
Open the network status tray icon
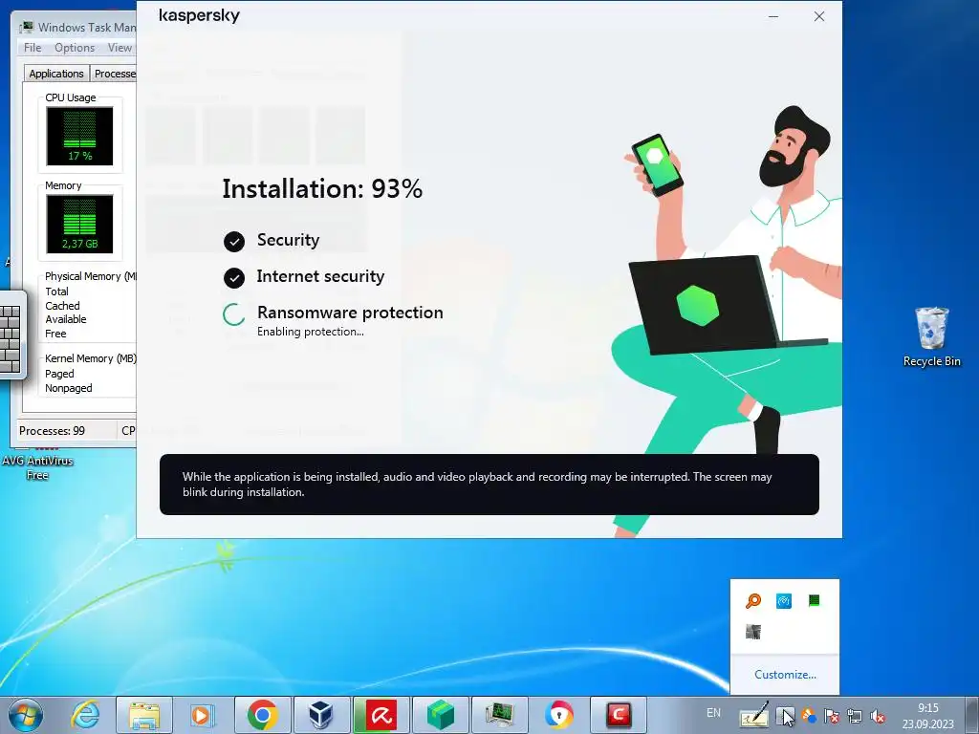click(855, 715)
